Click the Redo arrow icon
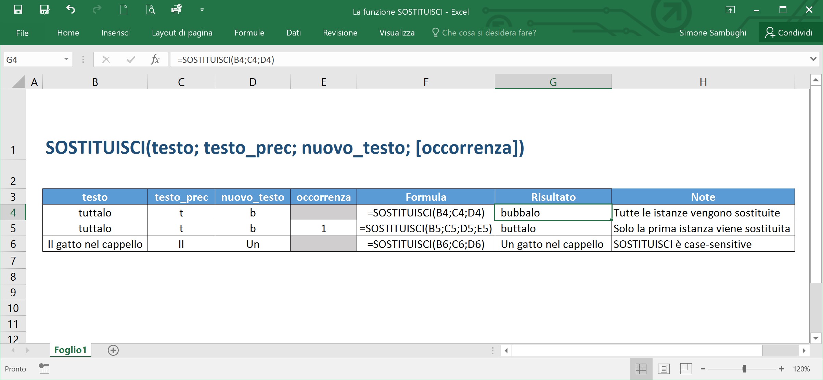This screenshot has height=380, width=823. (x=97, y=10)
